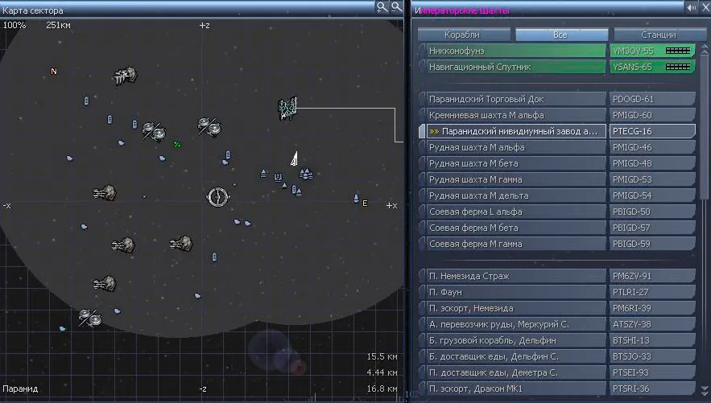Click the ID cell PDOGD-61
The height and width of the screenshot is (403, 711).
click(x=652, y=99)
